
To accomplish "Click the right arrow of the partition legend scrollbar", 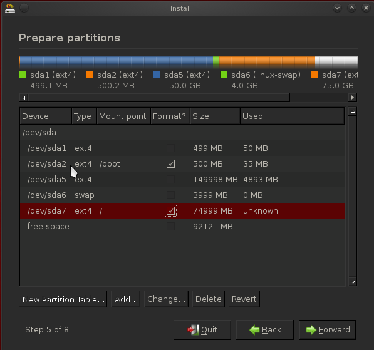I will (353, 97).
